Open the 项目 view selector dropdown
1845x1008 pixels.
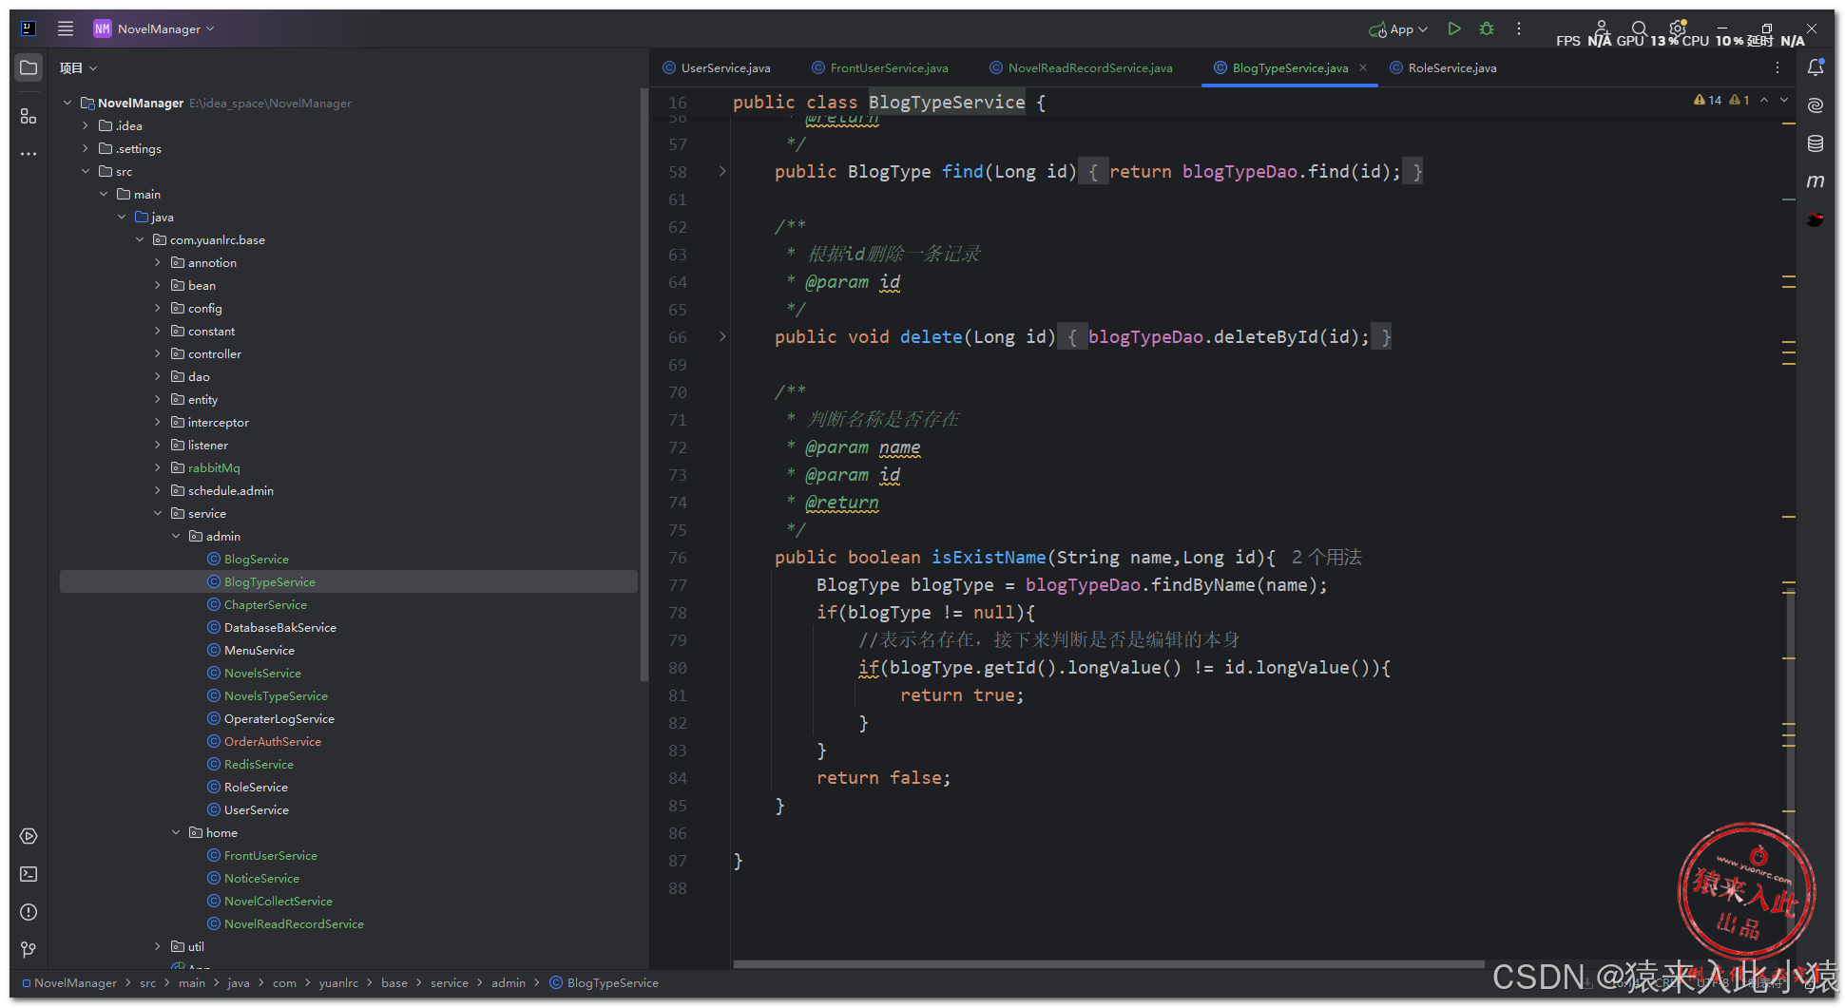[x=78, y=67]
